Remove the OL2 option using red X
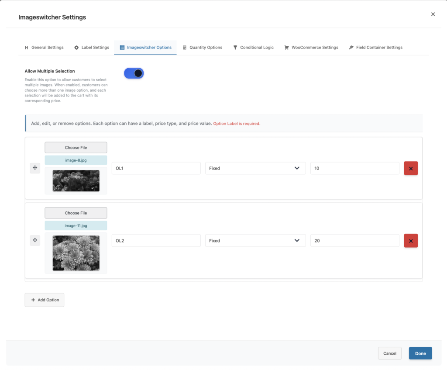Image resolution: width=447 pixels, height=370 pixels. (x=410, y=241)
